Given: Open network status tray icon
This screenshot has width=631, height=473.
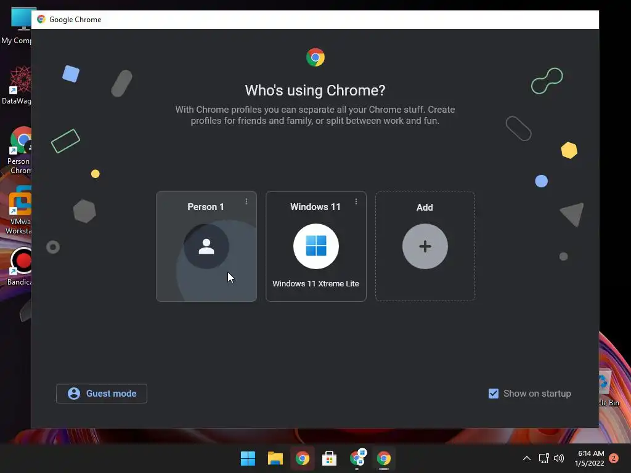Looking at the screenshot, I should coord(543,458).
